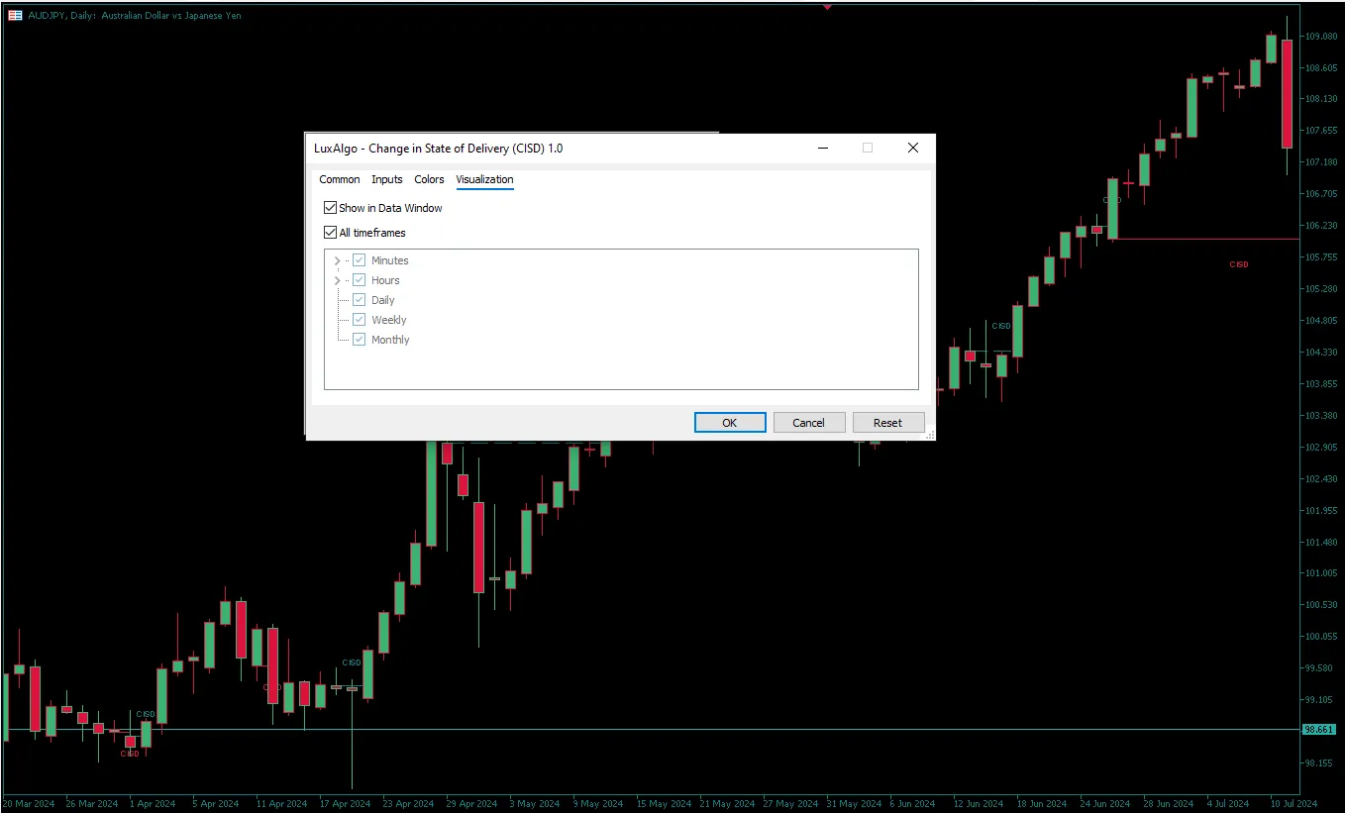Select the Visualization tab

(484, 179)
